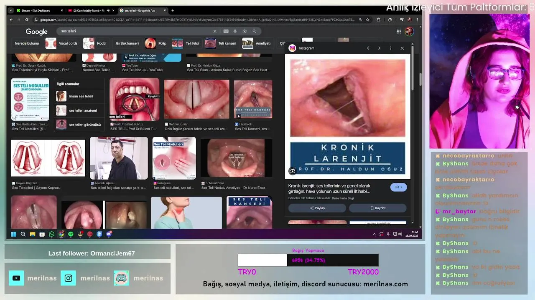The image size is (535, 300).
Task: Close the Instagram image preview panel
Action: (402, 48)
